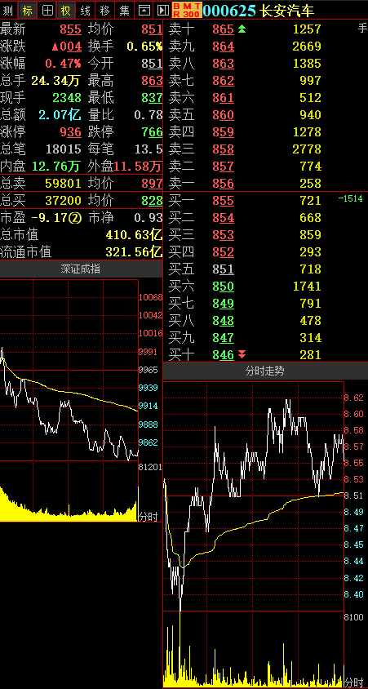Click the 买六 price 850
This screenshot has width=368, height=689.
coord(223,287)
